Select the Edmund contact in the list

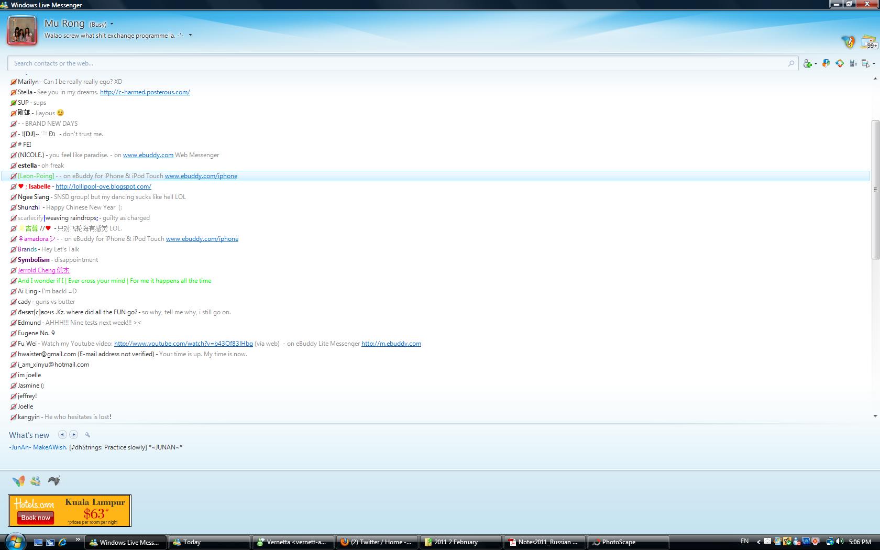coord(29,323)
